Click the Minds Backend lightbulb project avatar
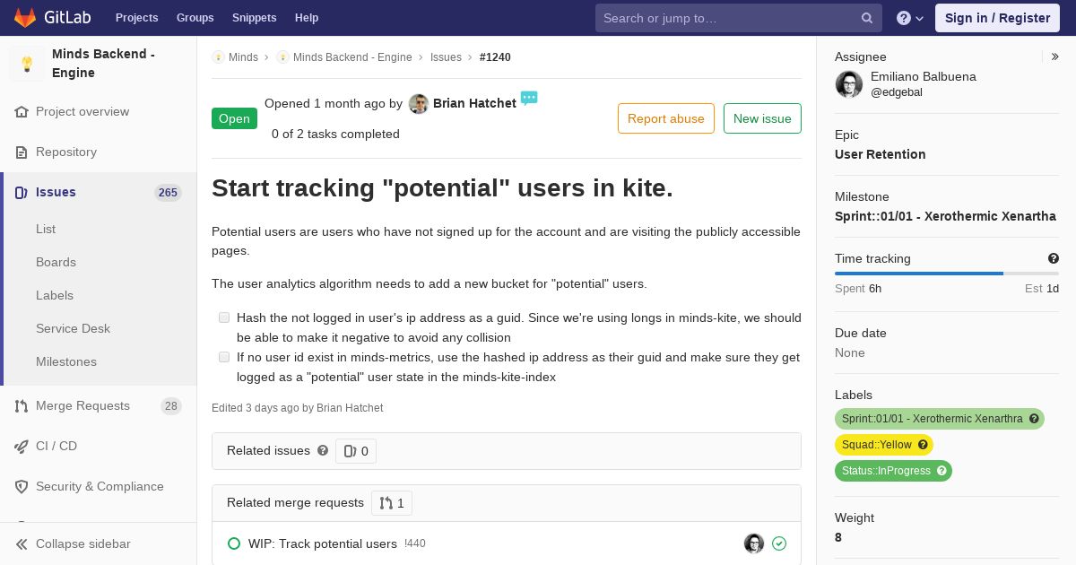This screenshot has width=1076, height=565. tap(27, 64)
